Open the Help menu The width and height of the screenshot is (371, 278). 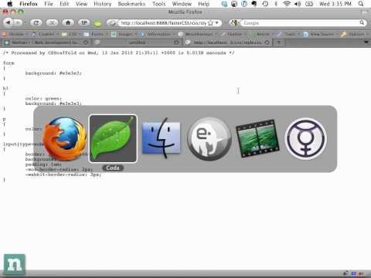[203, 4]
